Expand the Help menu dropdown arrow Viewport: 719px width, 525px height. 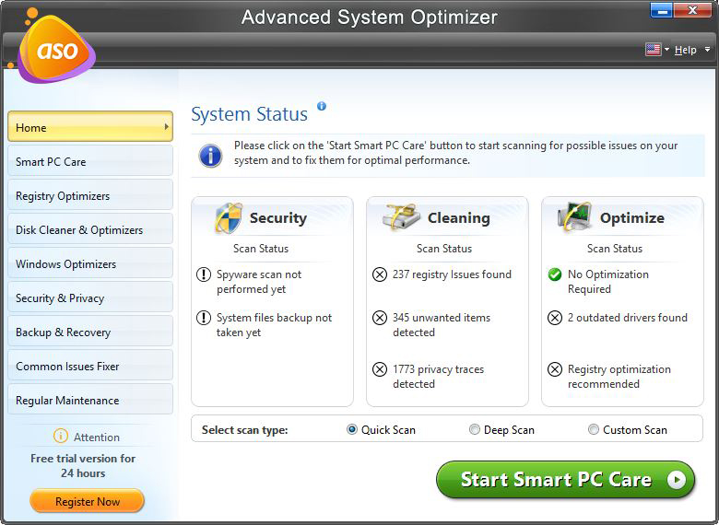coord(707,49)
